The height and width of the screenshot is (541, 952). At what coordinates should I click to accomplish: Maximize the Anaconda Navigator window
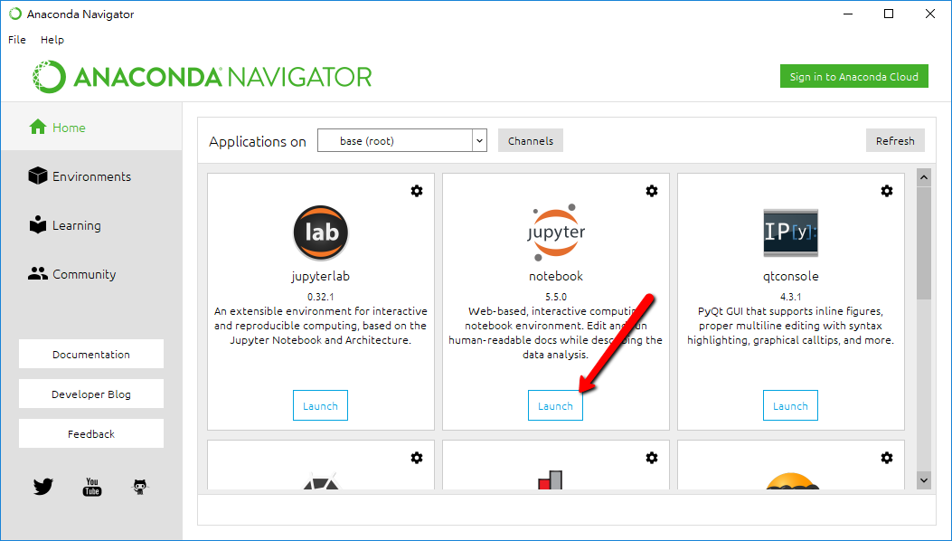coord(889,14)
